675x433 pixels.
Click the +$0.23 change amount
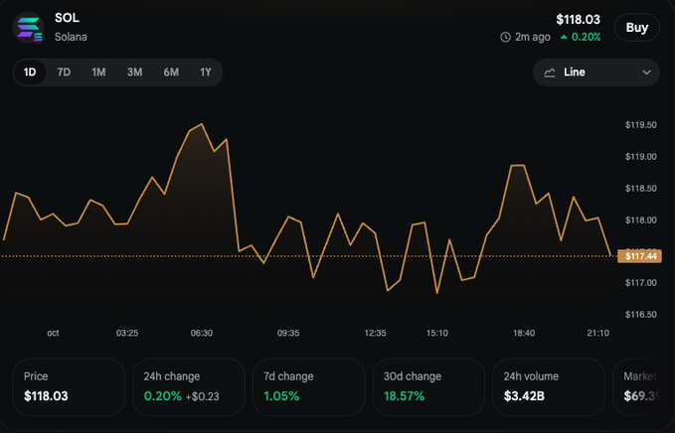pyautogui.click(x=203, y=396)
